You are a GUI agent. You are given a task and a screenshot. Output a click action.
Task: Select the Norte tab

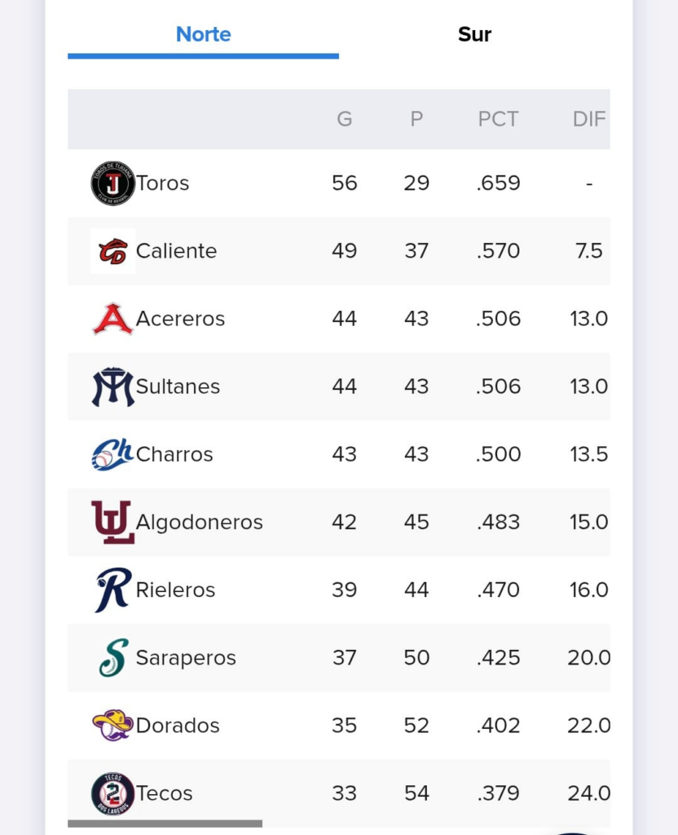(203, 34)
